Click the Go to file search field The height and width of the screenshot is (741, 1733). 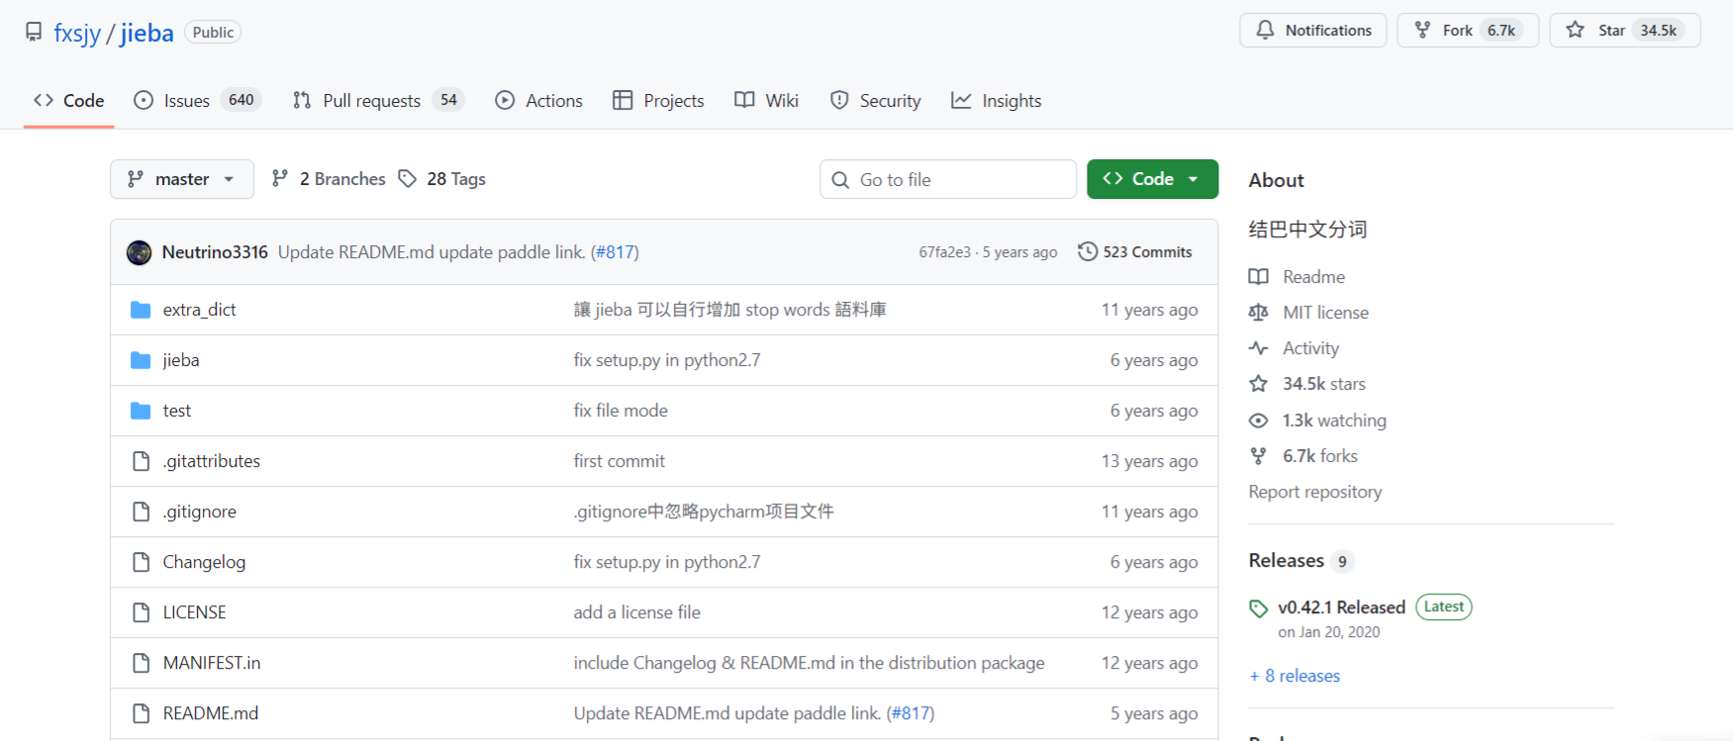click(x=948, y=180)
